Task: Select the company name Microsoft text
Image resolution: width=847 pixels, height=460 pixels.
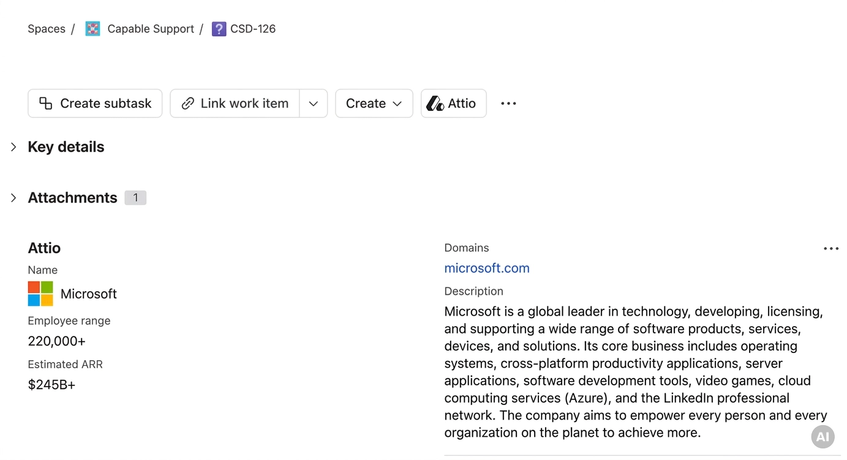Action: pos(89,294)
